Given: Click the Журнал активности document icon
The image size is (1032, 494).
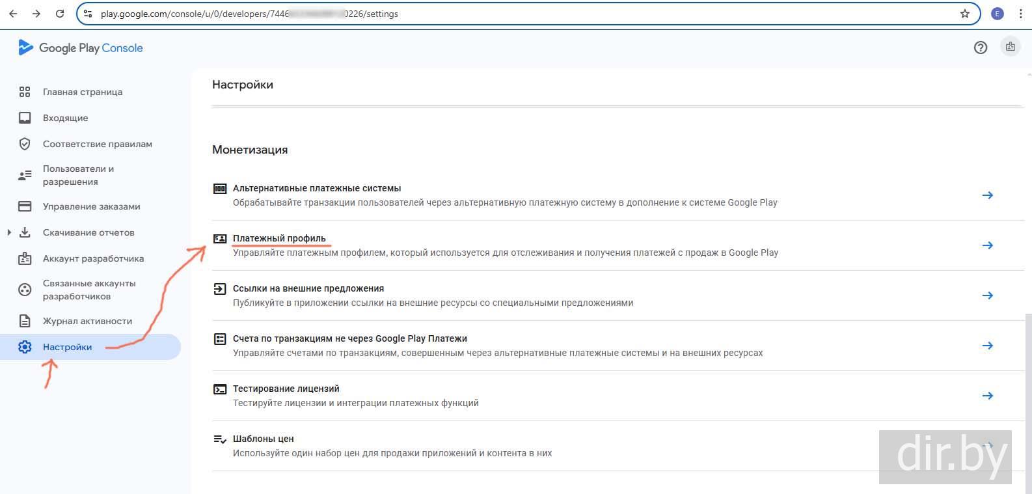Looking at the screenshot, I should point(25,321).
